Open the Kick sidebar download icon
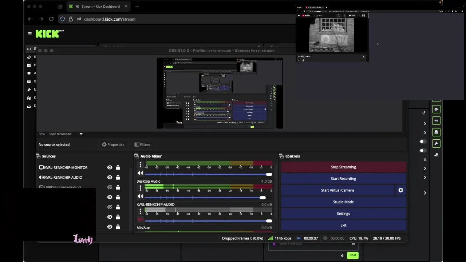Image resolution: width=466 pixels, height=262 pixels. 29,106
